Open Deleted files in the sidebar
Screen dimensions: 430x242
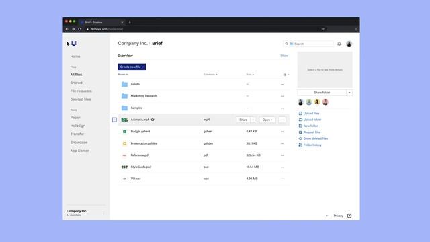pyautogui.click(x=81, y=99)
